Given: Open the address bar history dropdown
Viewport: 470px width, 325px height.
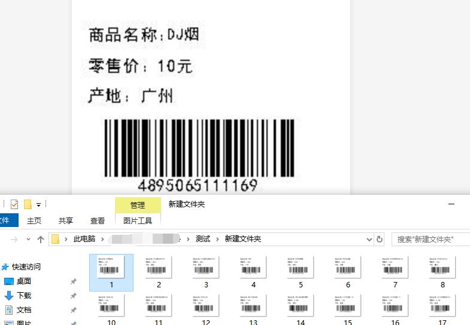Looking at the screenshot, I should coord(369,239).
